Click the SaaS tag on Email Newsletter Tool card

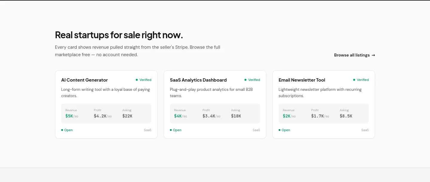[365, 130]
